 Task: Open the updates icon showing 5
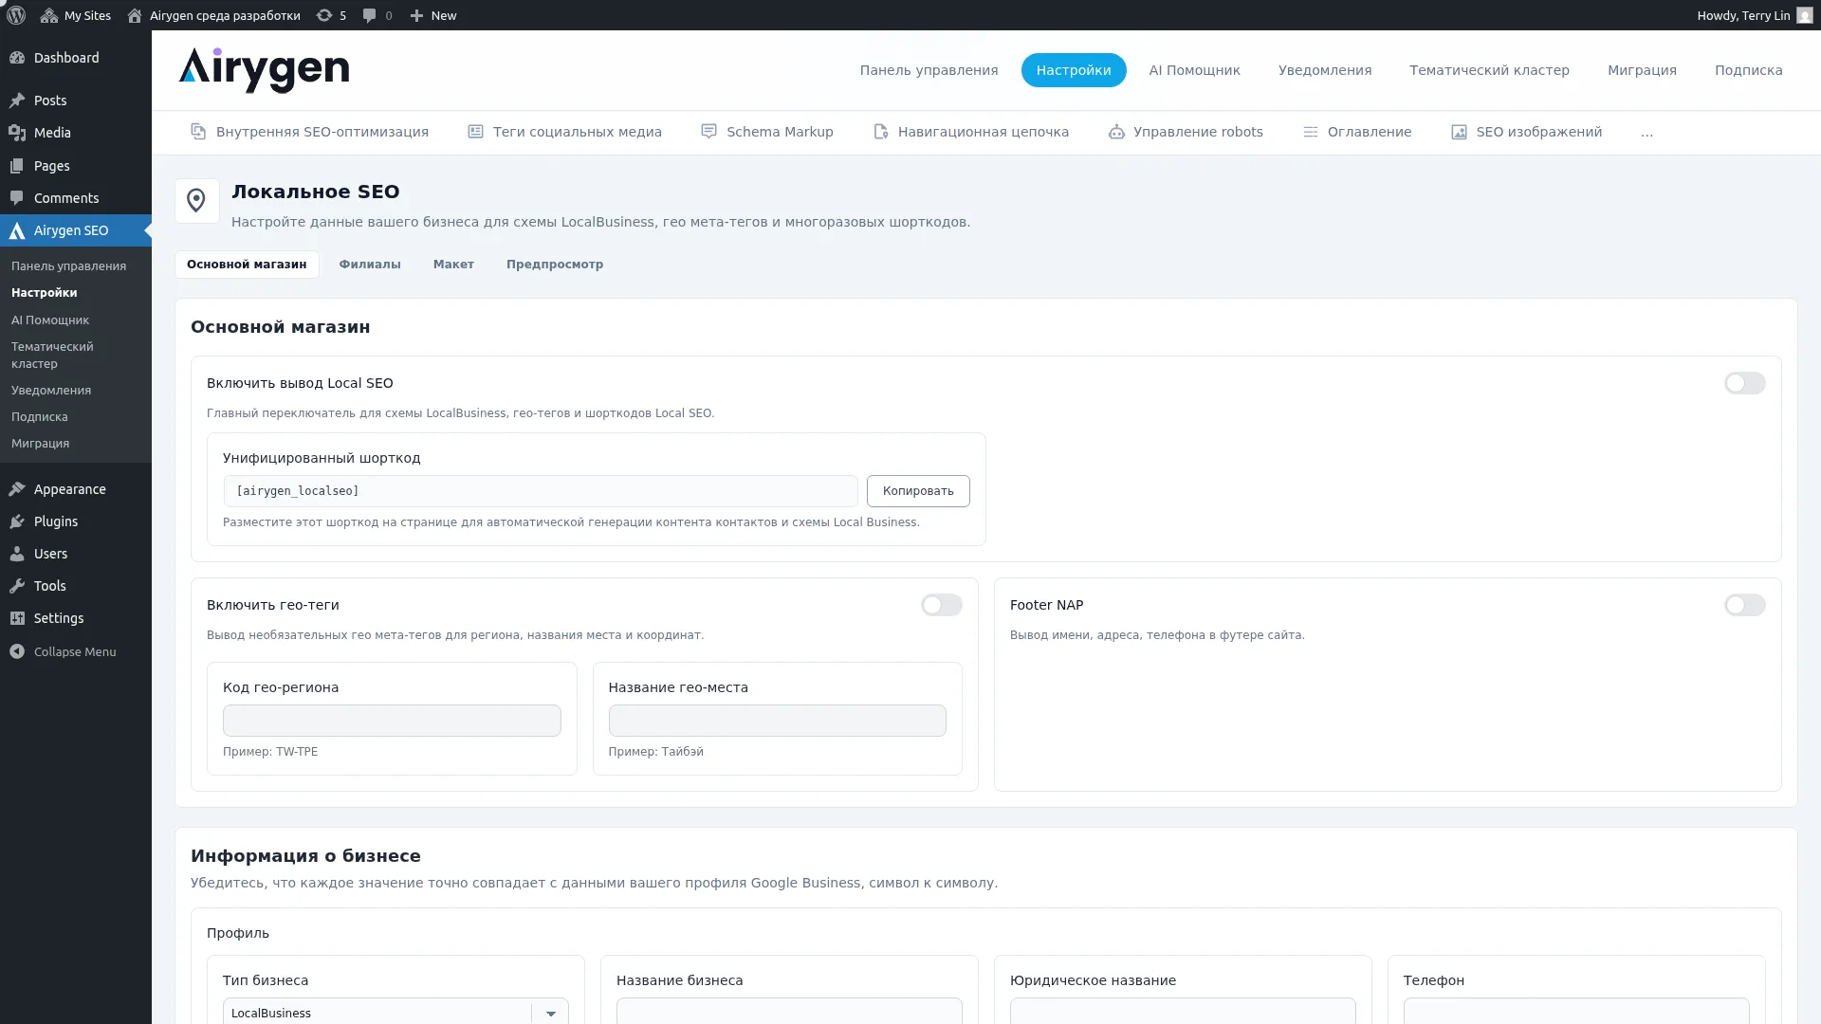click(x=331, y=15)
